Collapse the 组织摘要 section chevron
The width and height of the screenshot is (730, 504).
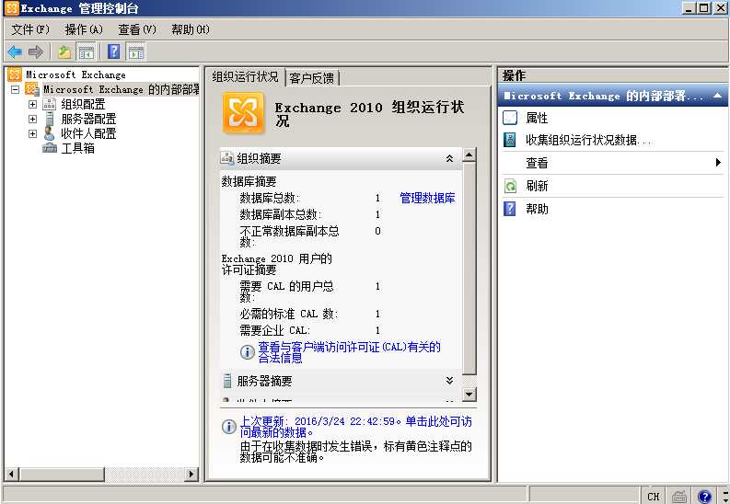[x=449, y=158]
